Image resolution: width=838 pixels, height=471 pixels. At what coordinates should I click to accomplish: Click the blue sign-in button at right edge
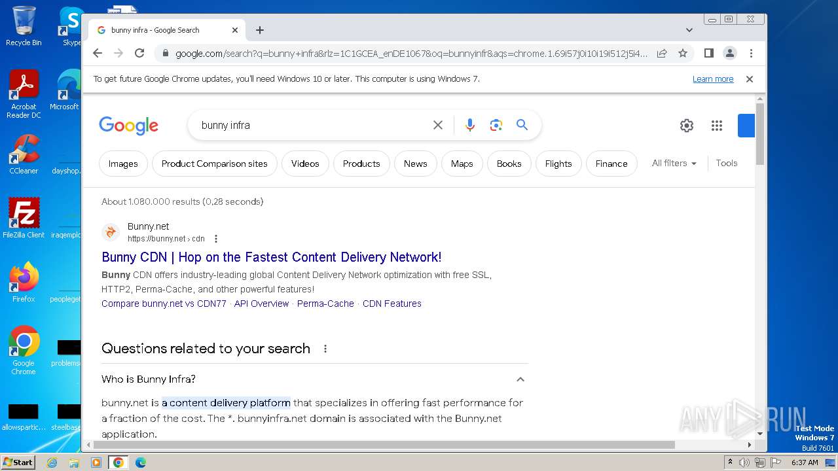tap(746, 126)
